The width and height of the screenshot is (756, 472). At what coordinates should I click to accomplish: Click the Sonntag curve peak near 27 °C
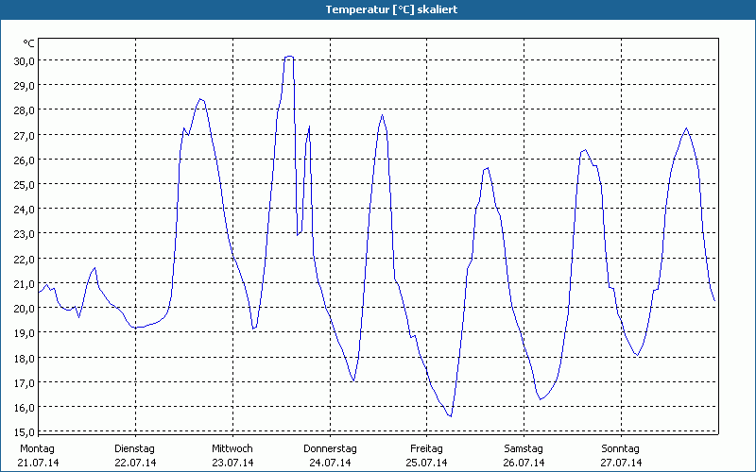pos(686,128)
